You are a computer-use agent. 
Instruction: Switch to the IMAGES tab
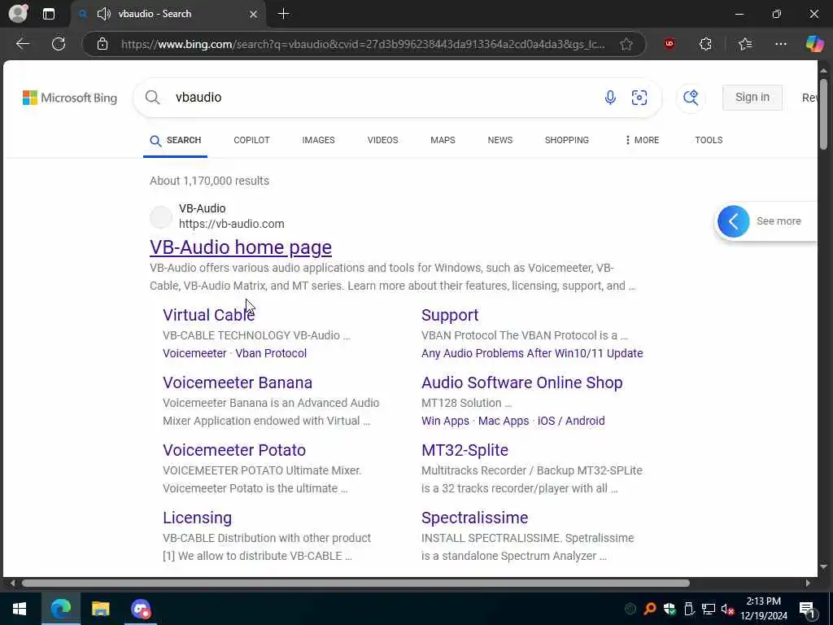point(318,140)
